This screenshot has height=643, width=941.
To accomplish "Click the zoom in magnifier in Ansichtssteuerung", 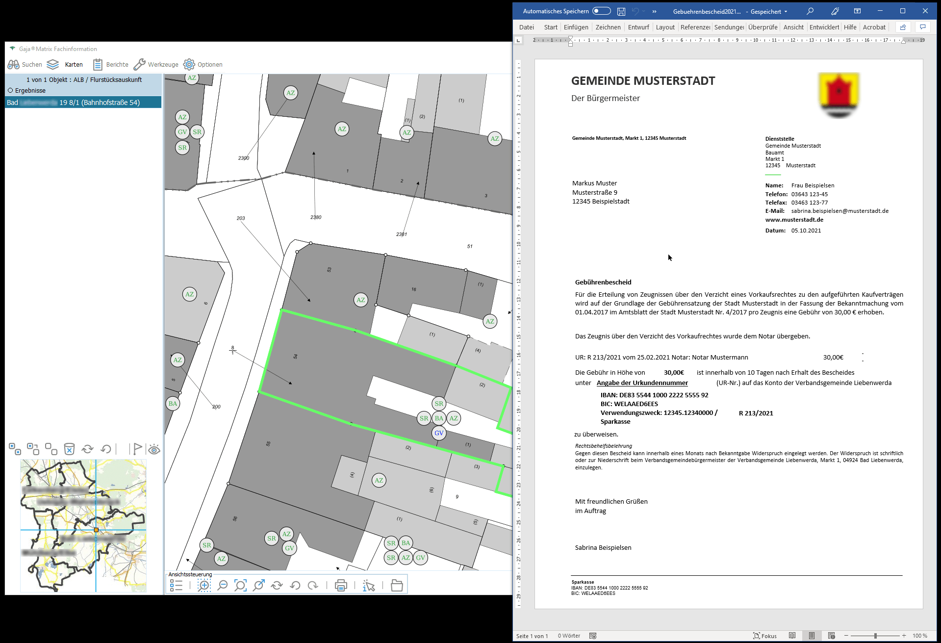I will (204, 585).
